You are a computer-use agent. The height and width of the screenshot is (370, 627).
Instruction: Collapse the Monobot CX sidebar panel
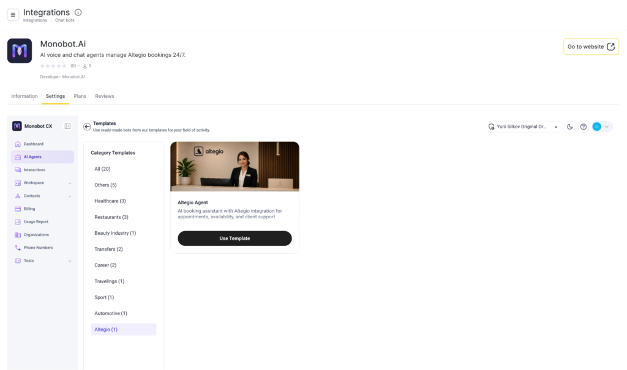(x=67, y=126)
